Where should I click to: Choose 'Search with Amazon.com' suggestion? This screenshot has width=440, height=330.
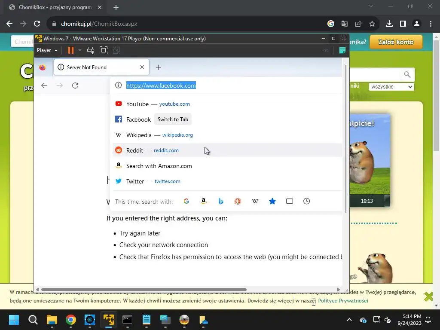(x=227, y=166)
